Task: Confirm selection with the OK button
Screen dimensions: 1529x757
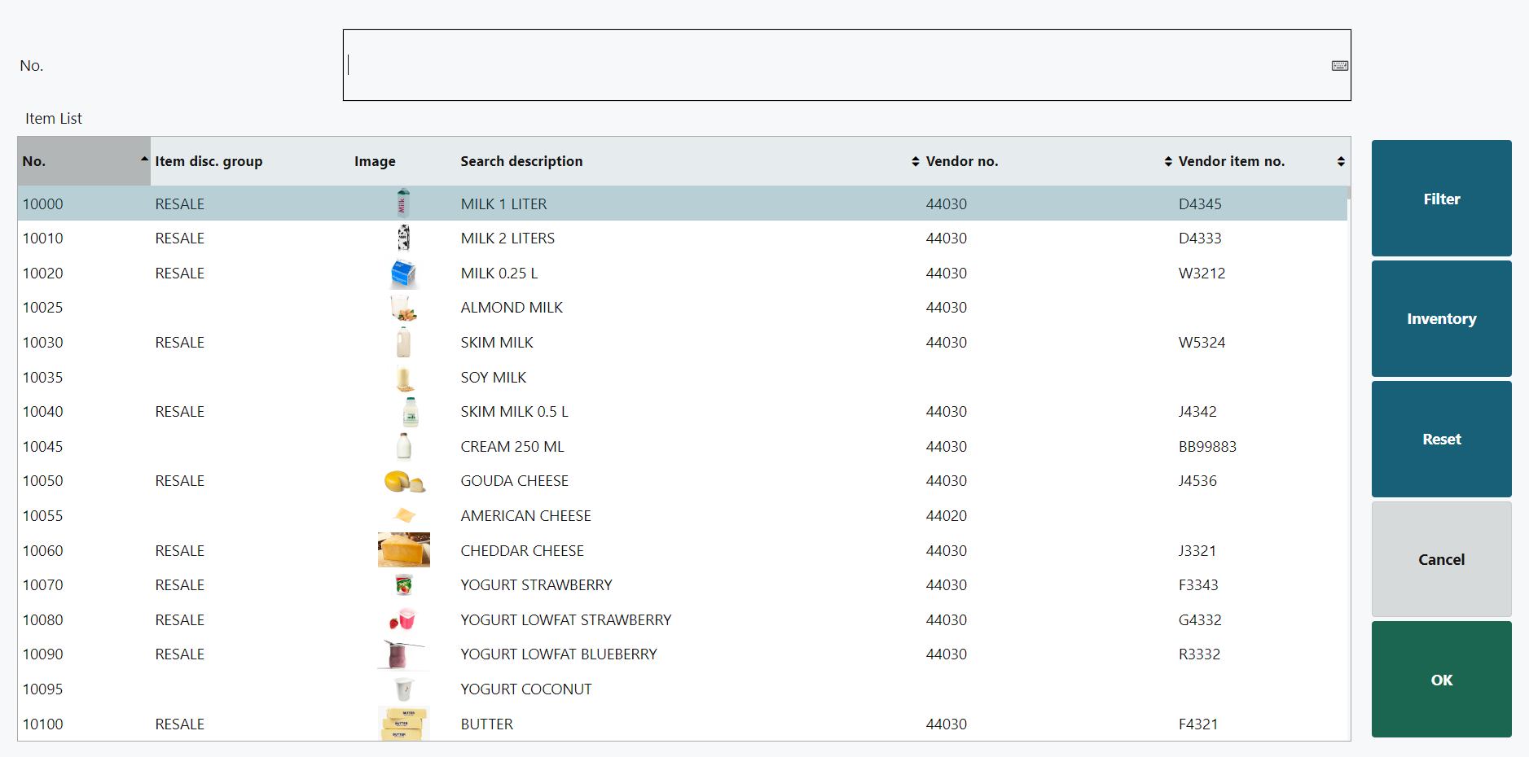Action: tap(1441, 680)
